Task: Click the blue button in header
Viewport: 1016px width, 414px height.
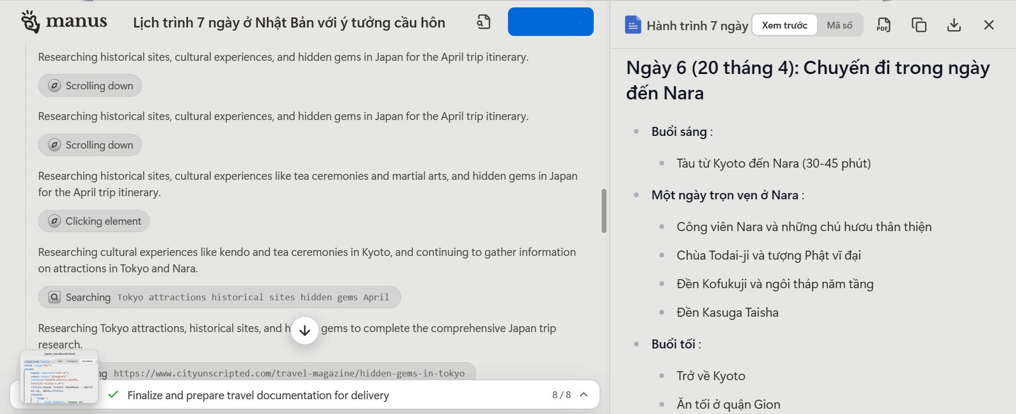Action: pos(550,22)
